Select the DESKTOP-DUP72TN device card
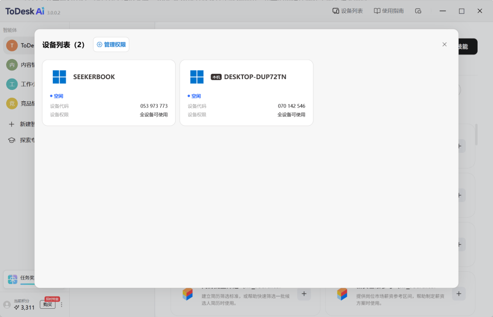This screenshot has width=493, height=317. [x=246, y=93]
